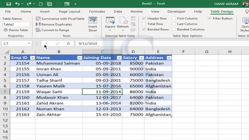Image resolution: width=249 pixels, height=140 pixels.
Task: Open the Formulas tab
Action: click(97, 11)
